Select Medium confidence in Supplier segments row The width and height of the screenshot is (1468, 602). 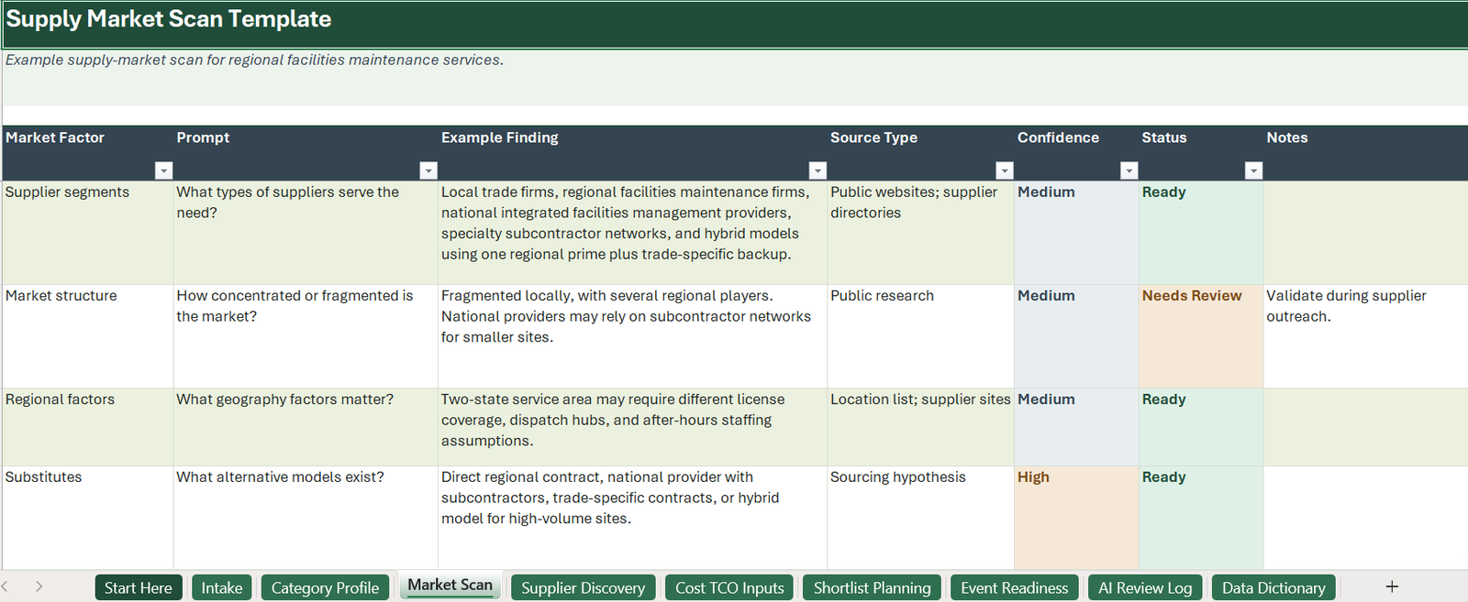tap(1076, 233)
